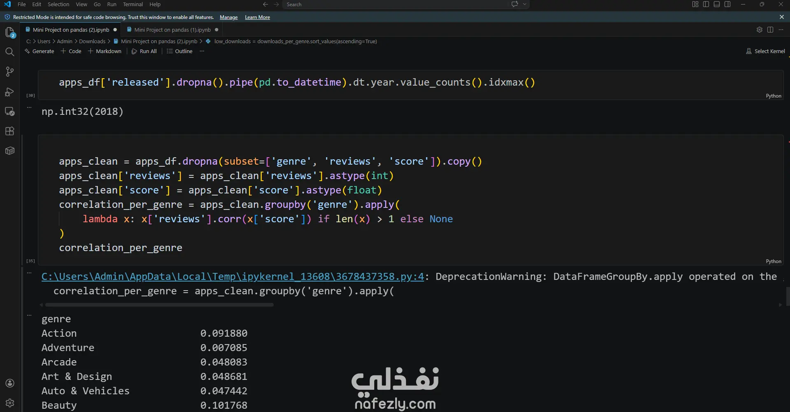
Task: Split the editor to the right
Action: coord(770,30)
